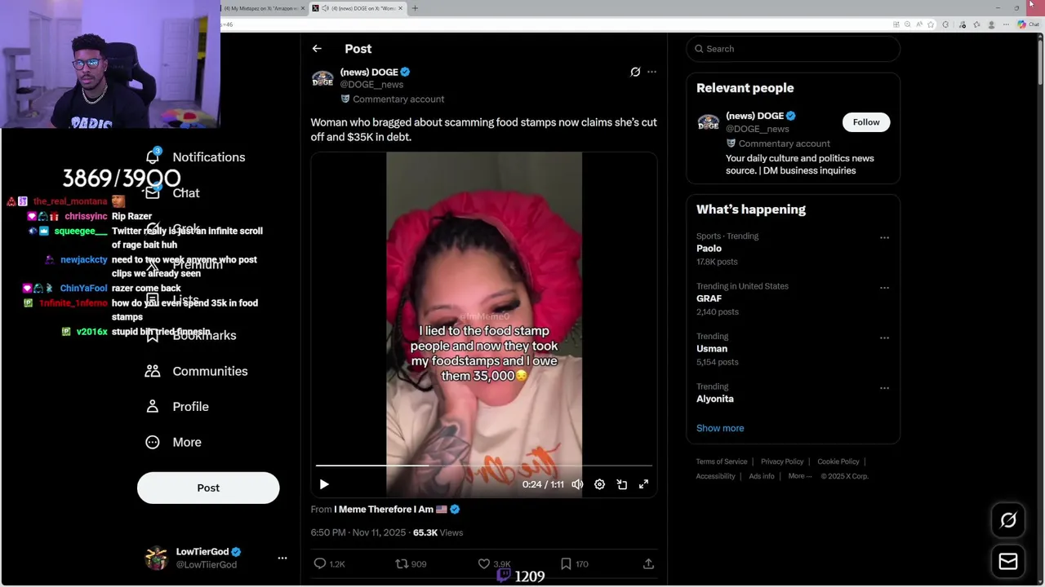Open (news) DOGE avatar in Relevant people

pyautogui.click(x=709, y=122)
